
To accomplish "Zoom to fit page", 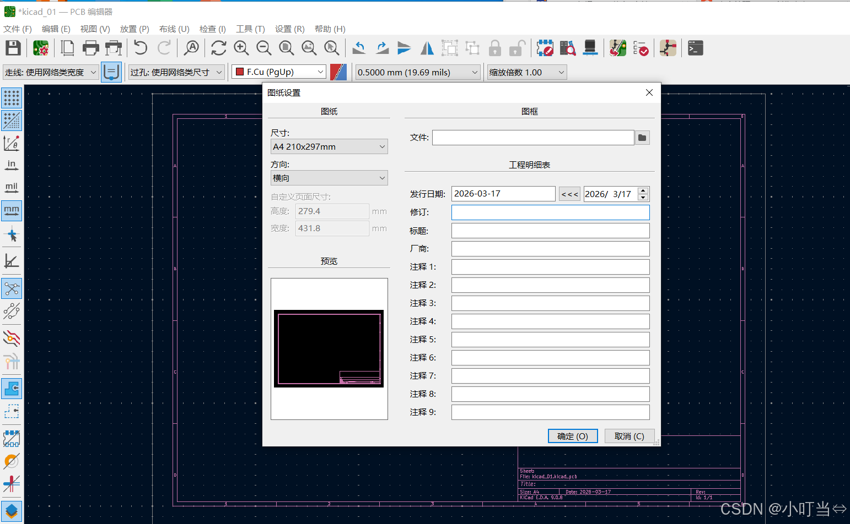I will tap(286, 48).
